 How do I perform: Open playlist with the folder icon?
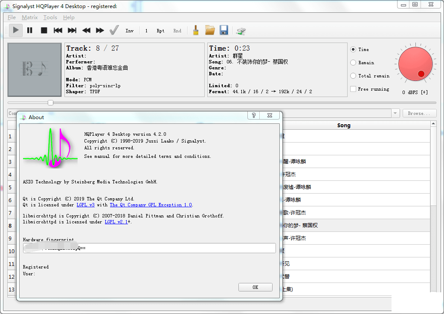[x=210, y=30]
